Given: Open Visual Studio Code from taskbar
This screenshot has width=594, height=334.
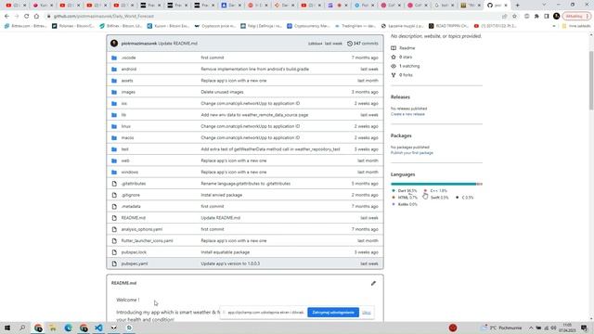Looking at the screenshot, I should [x=98, y=328].
